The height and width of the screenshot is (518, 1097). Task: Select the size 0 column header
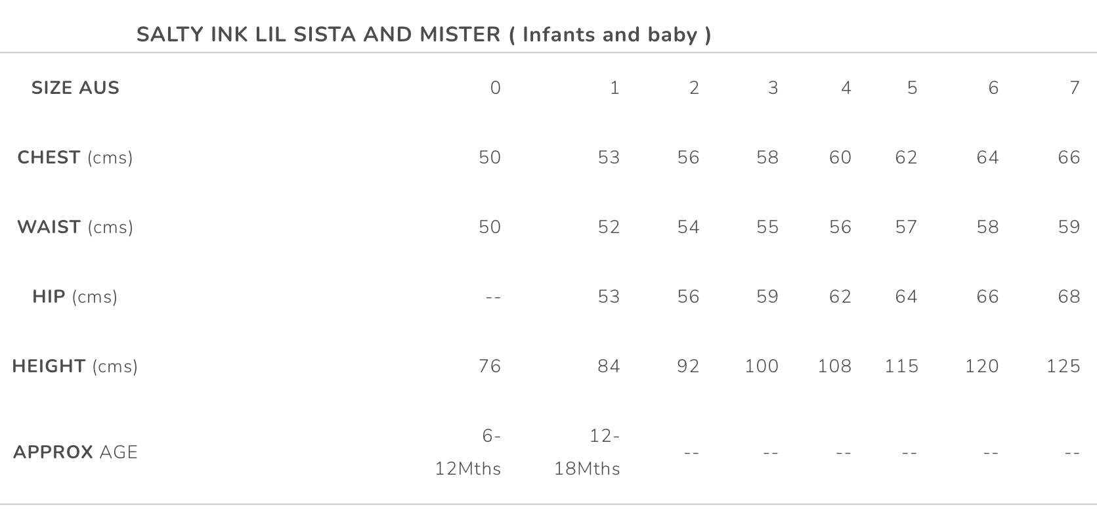pyautogui.click(x=495, y=88)
